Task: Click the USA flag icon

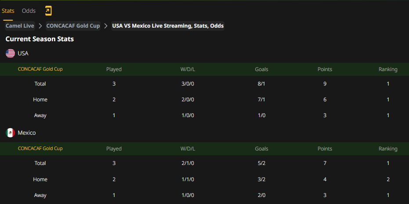Action: tap(10, 54)
